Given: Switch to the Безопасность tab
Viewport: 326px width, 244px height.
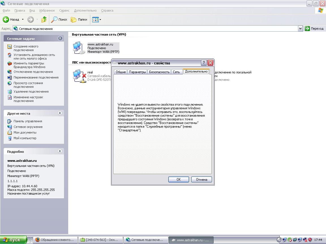Looking at the screenshot, I should [x=159, y=72].
